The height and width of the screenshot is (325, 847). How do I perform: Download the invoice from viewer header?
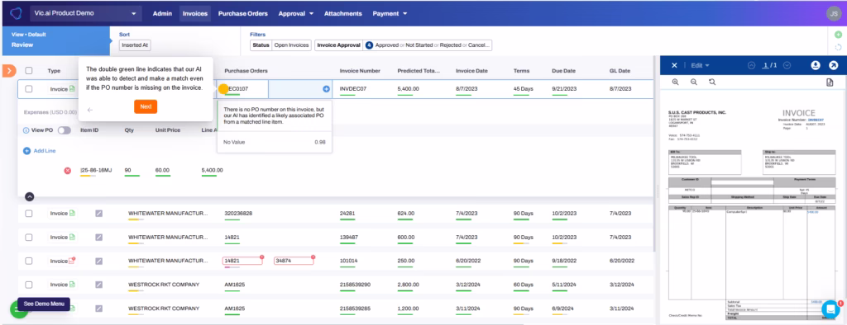click(x=815, y=65)
